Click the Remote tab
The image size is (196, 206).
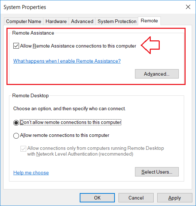coord(149,21)
